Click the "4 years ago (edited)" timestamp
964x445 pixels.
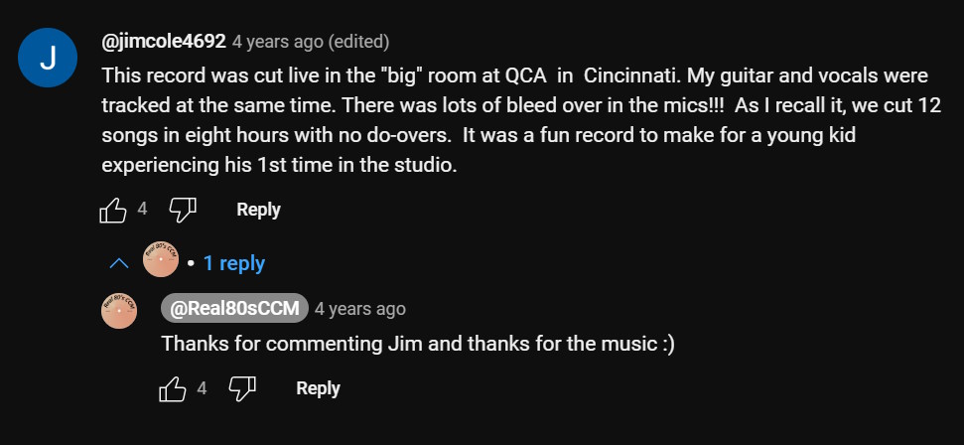click(x=278, y=42)
